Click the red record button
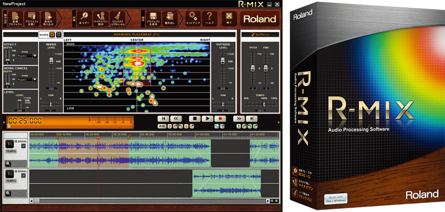The height and width of the screenshot is (212, 445). (220, 119)
